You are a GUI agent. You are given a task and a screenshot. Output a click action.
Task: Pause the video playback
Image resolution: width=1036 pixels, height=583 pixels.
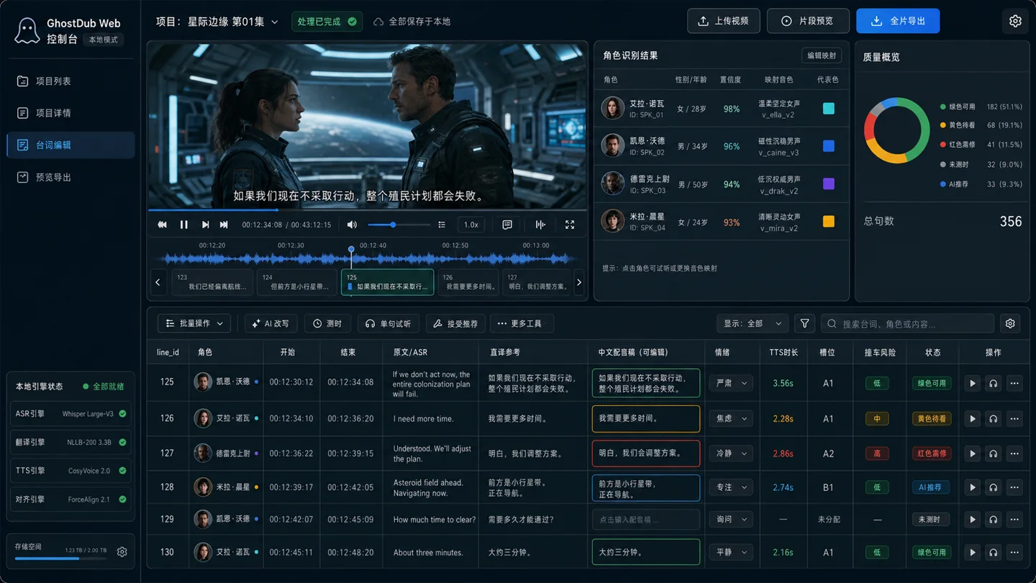pos(183,225)
